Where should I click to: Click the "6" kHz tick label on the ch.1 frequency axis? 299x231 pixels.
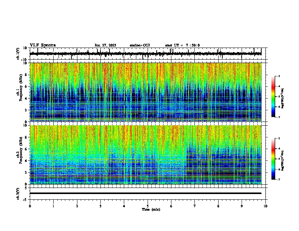coord(26,86)
